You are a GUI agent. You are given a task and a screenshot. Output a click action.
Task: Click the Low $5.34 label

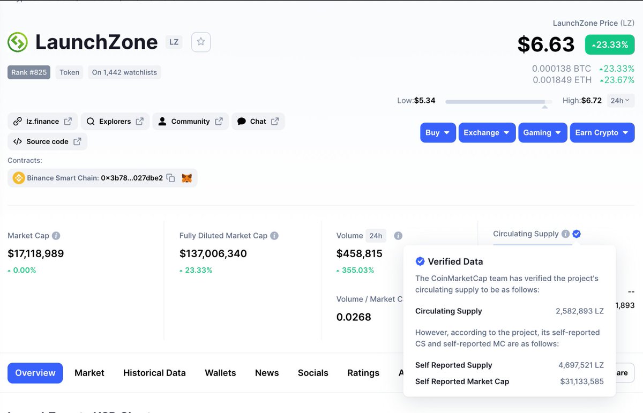click(416, 101)
